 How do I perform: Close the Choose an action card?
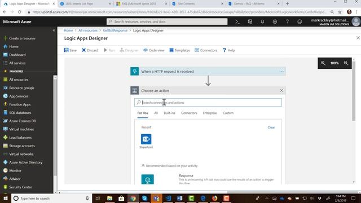pos(281,90)
